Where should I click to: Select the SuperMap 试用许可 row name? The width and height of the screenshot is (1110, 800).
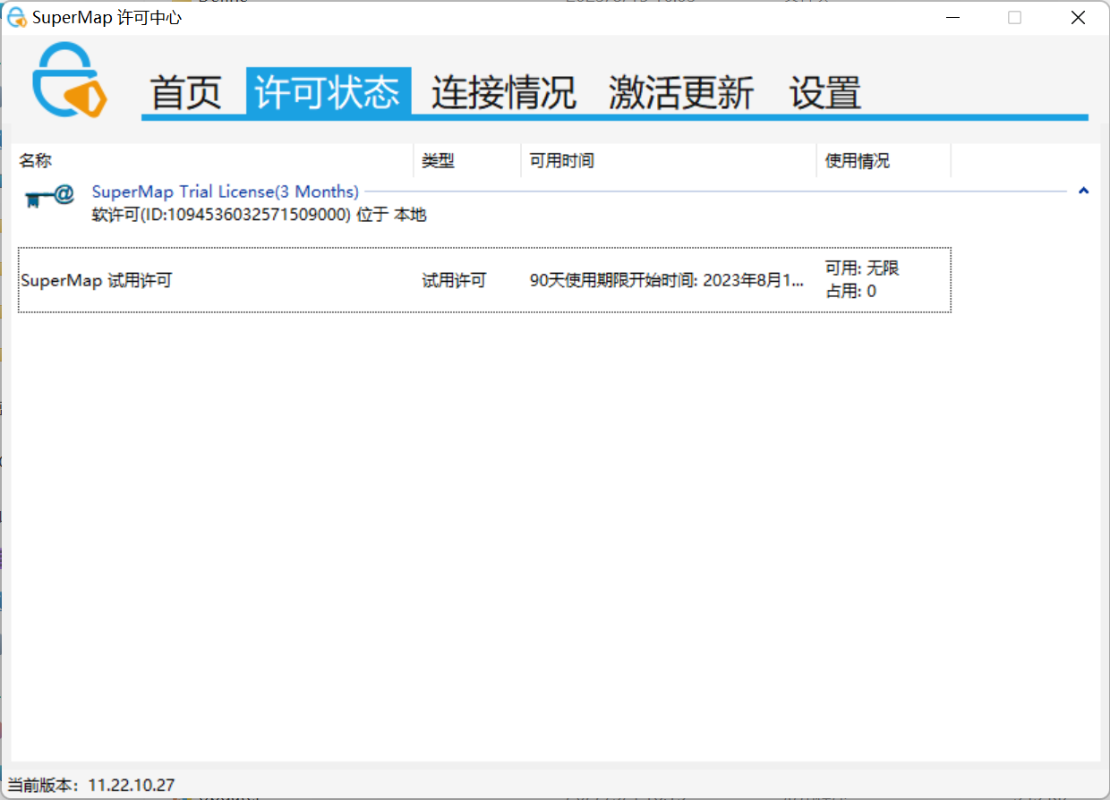tap(96, 280)
